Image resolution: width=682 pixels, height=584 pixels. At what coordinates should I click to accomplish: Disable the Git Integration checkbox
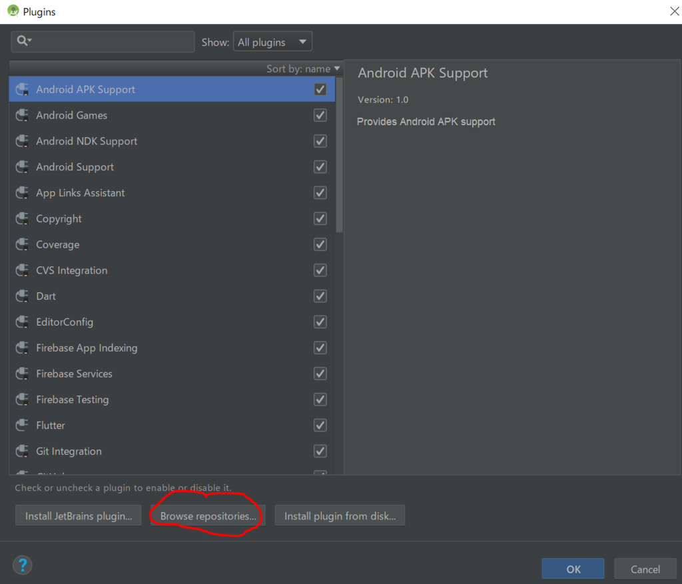tap(320, 451)
